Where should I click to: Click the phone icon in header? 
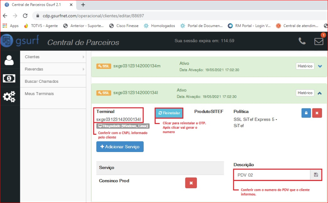tap(302, 41)
